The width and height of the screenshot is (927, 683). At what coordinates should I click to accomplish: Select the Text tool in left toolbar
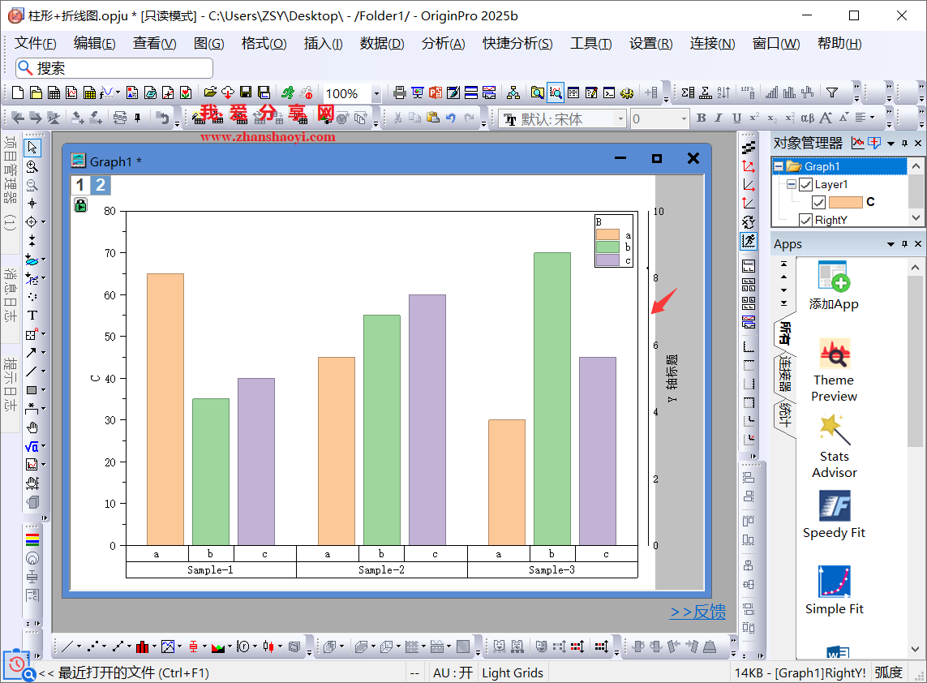[32, 315]
